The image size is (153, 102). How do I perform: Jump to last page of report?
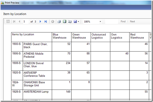pos(46,22)
